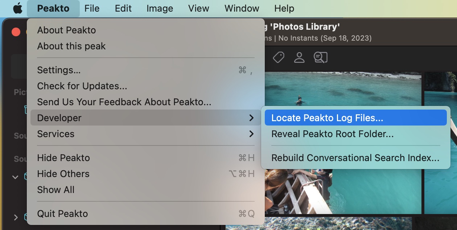Expand the collapsed source in the sidebar
The width and height of the screenshot is (457, 230).
(x=15, y=217)
